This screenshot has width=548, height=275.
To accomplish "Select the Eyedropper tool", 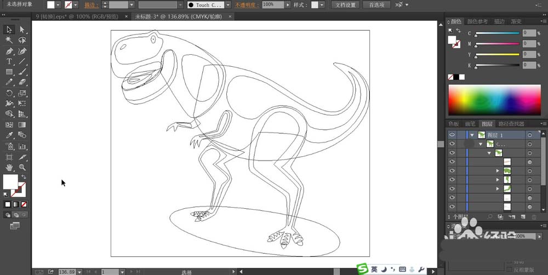I will tap(9, 135).
